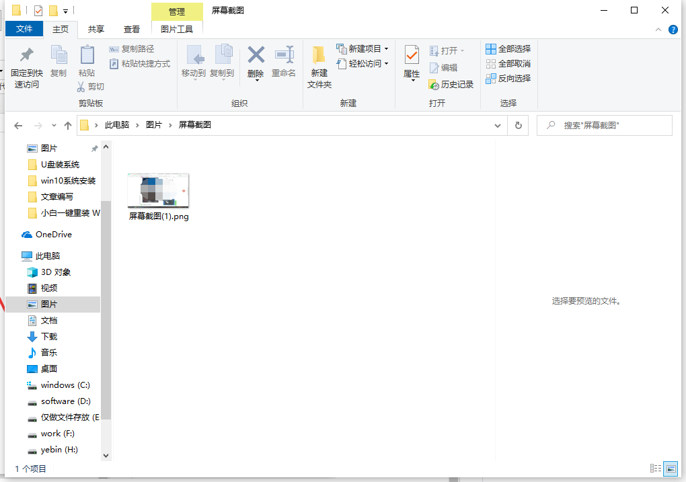Click the Delete icon in ribbon
686x482 pixels.
click(x=256, y=55)
